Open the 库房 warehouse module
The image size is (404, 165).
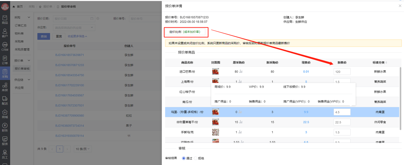(5, 87)
